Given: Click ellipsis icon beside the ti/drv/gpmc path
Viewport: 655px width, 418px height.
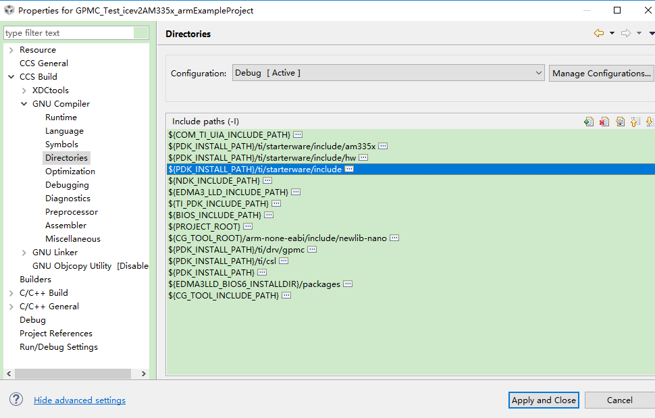Looking at the screenshot, I should 312,249.
